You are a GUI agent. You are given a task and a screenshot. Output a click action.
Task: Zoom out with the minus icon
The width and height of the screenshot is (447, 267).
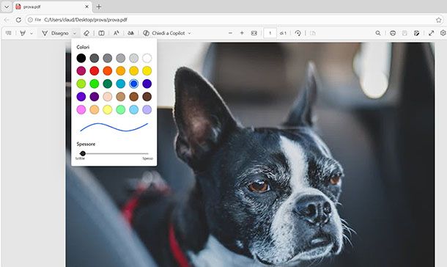230,33
